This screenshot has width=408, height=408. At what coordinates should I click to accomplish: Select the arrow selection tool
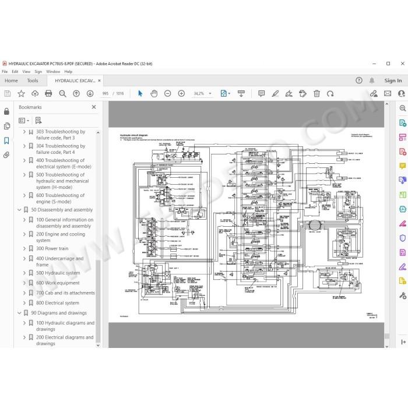click(140, 93)
